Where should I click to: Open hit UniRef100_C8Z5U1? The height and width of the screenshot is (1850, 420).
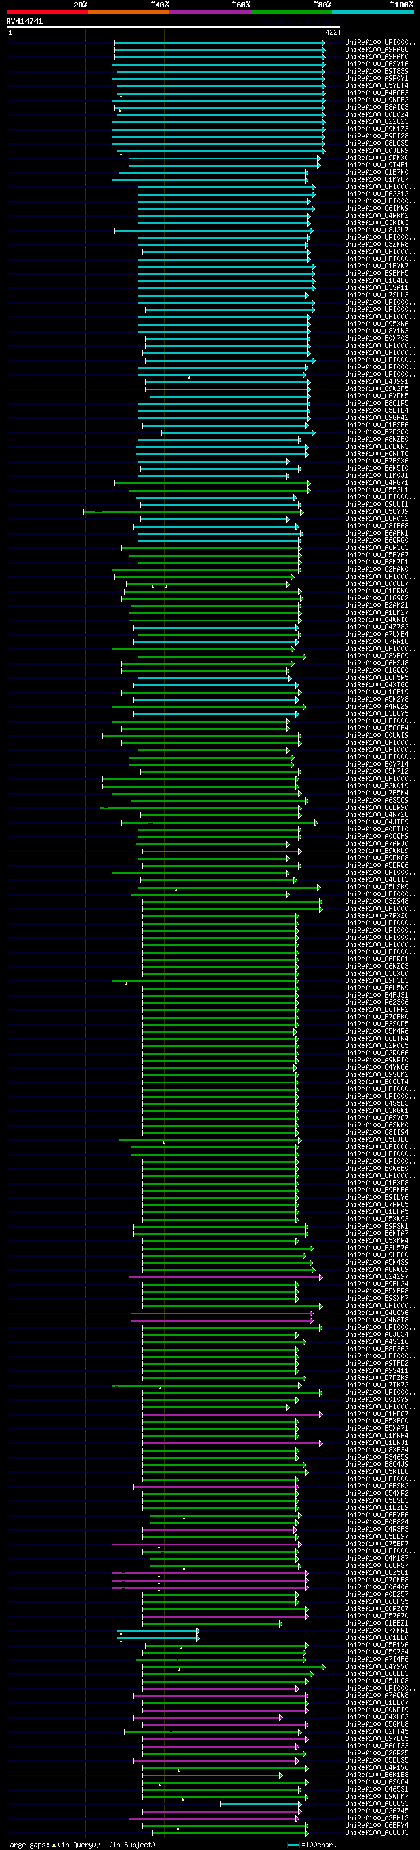[x=377, y=1574]
